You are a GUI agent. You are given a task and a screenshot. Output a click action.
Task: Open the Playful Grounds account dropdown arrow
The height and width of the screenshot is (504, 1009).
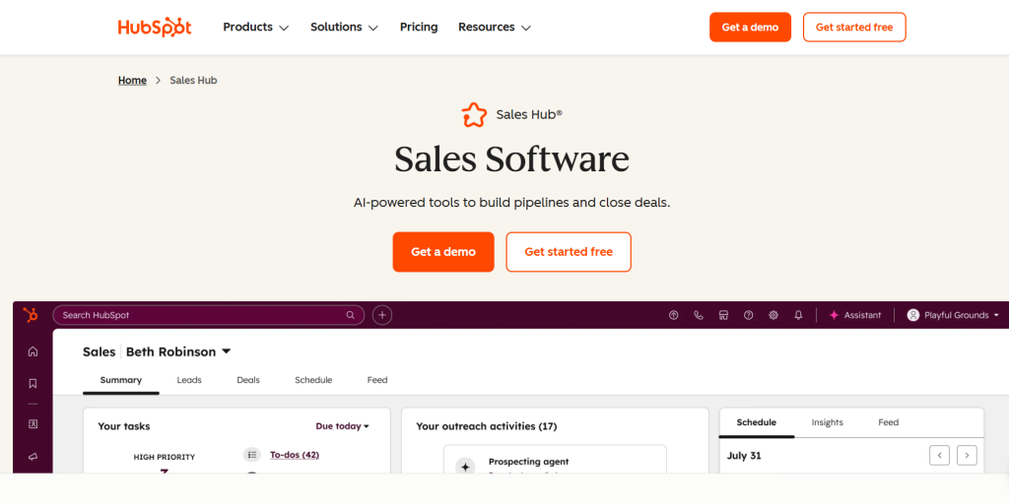click(x=996, y=315)
